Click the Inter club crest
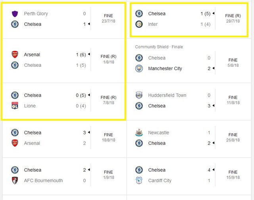The width and height of the screenshot is (254, 200). tap(139, 24)
